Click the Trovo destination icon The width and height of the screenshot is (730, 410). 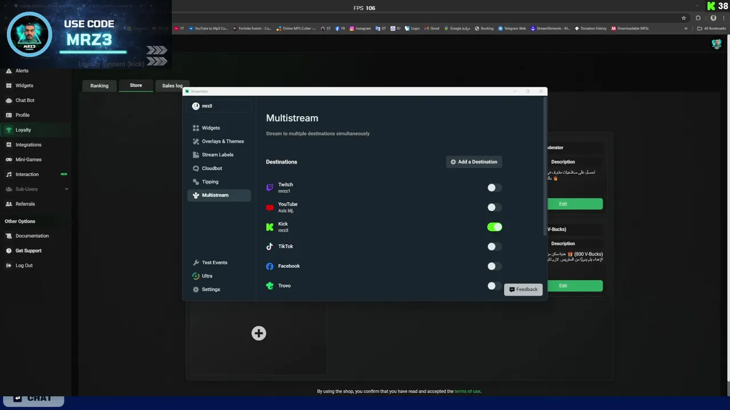pyautogui.click(x=270, y=286)
